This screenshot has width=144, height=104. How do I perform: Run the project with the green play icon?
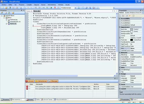point(51,8)
